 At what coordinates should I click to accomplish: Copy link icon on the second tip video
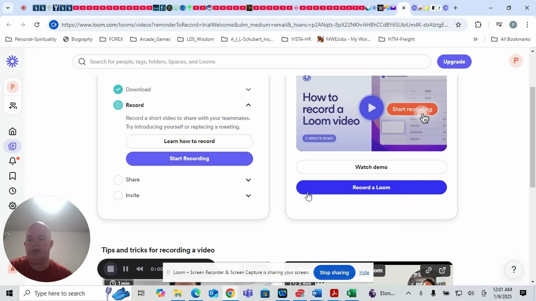click(x=428, y=270)
